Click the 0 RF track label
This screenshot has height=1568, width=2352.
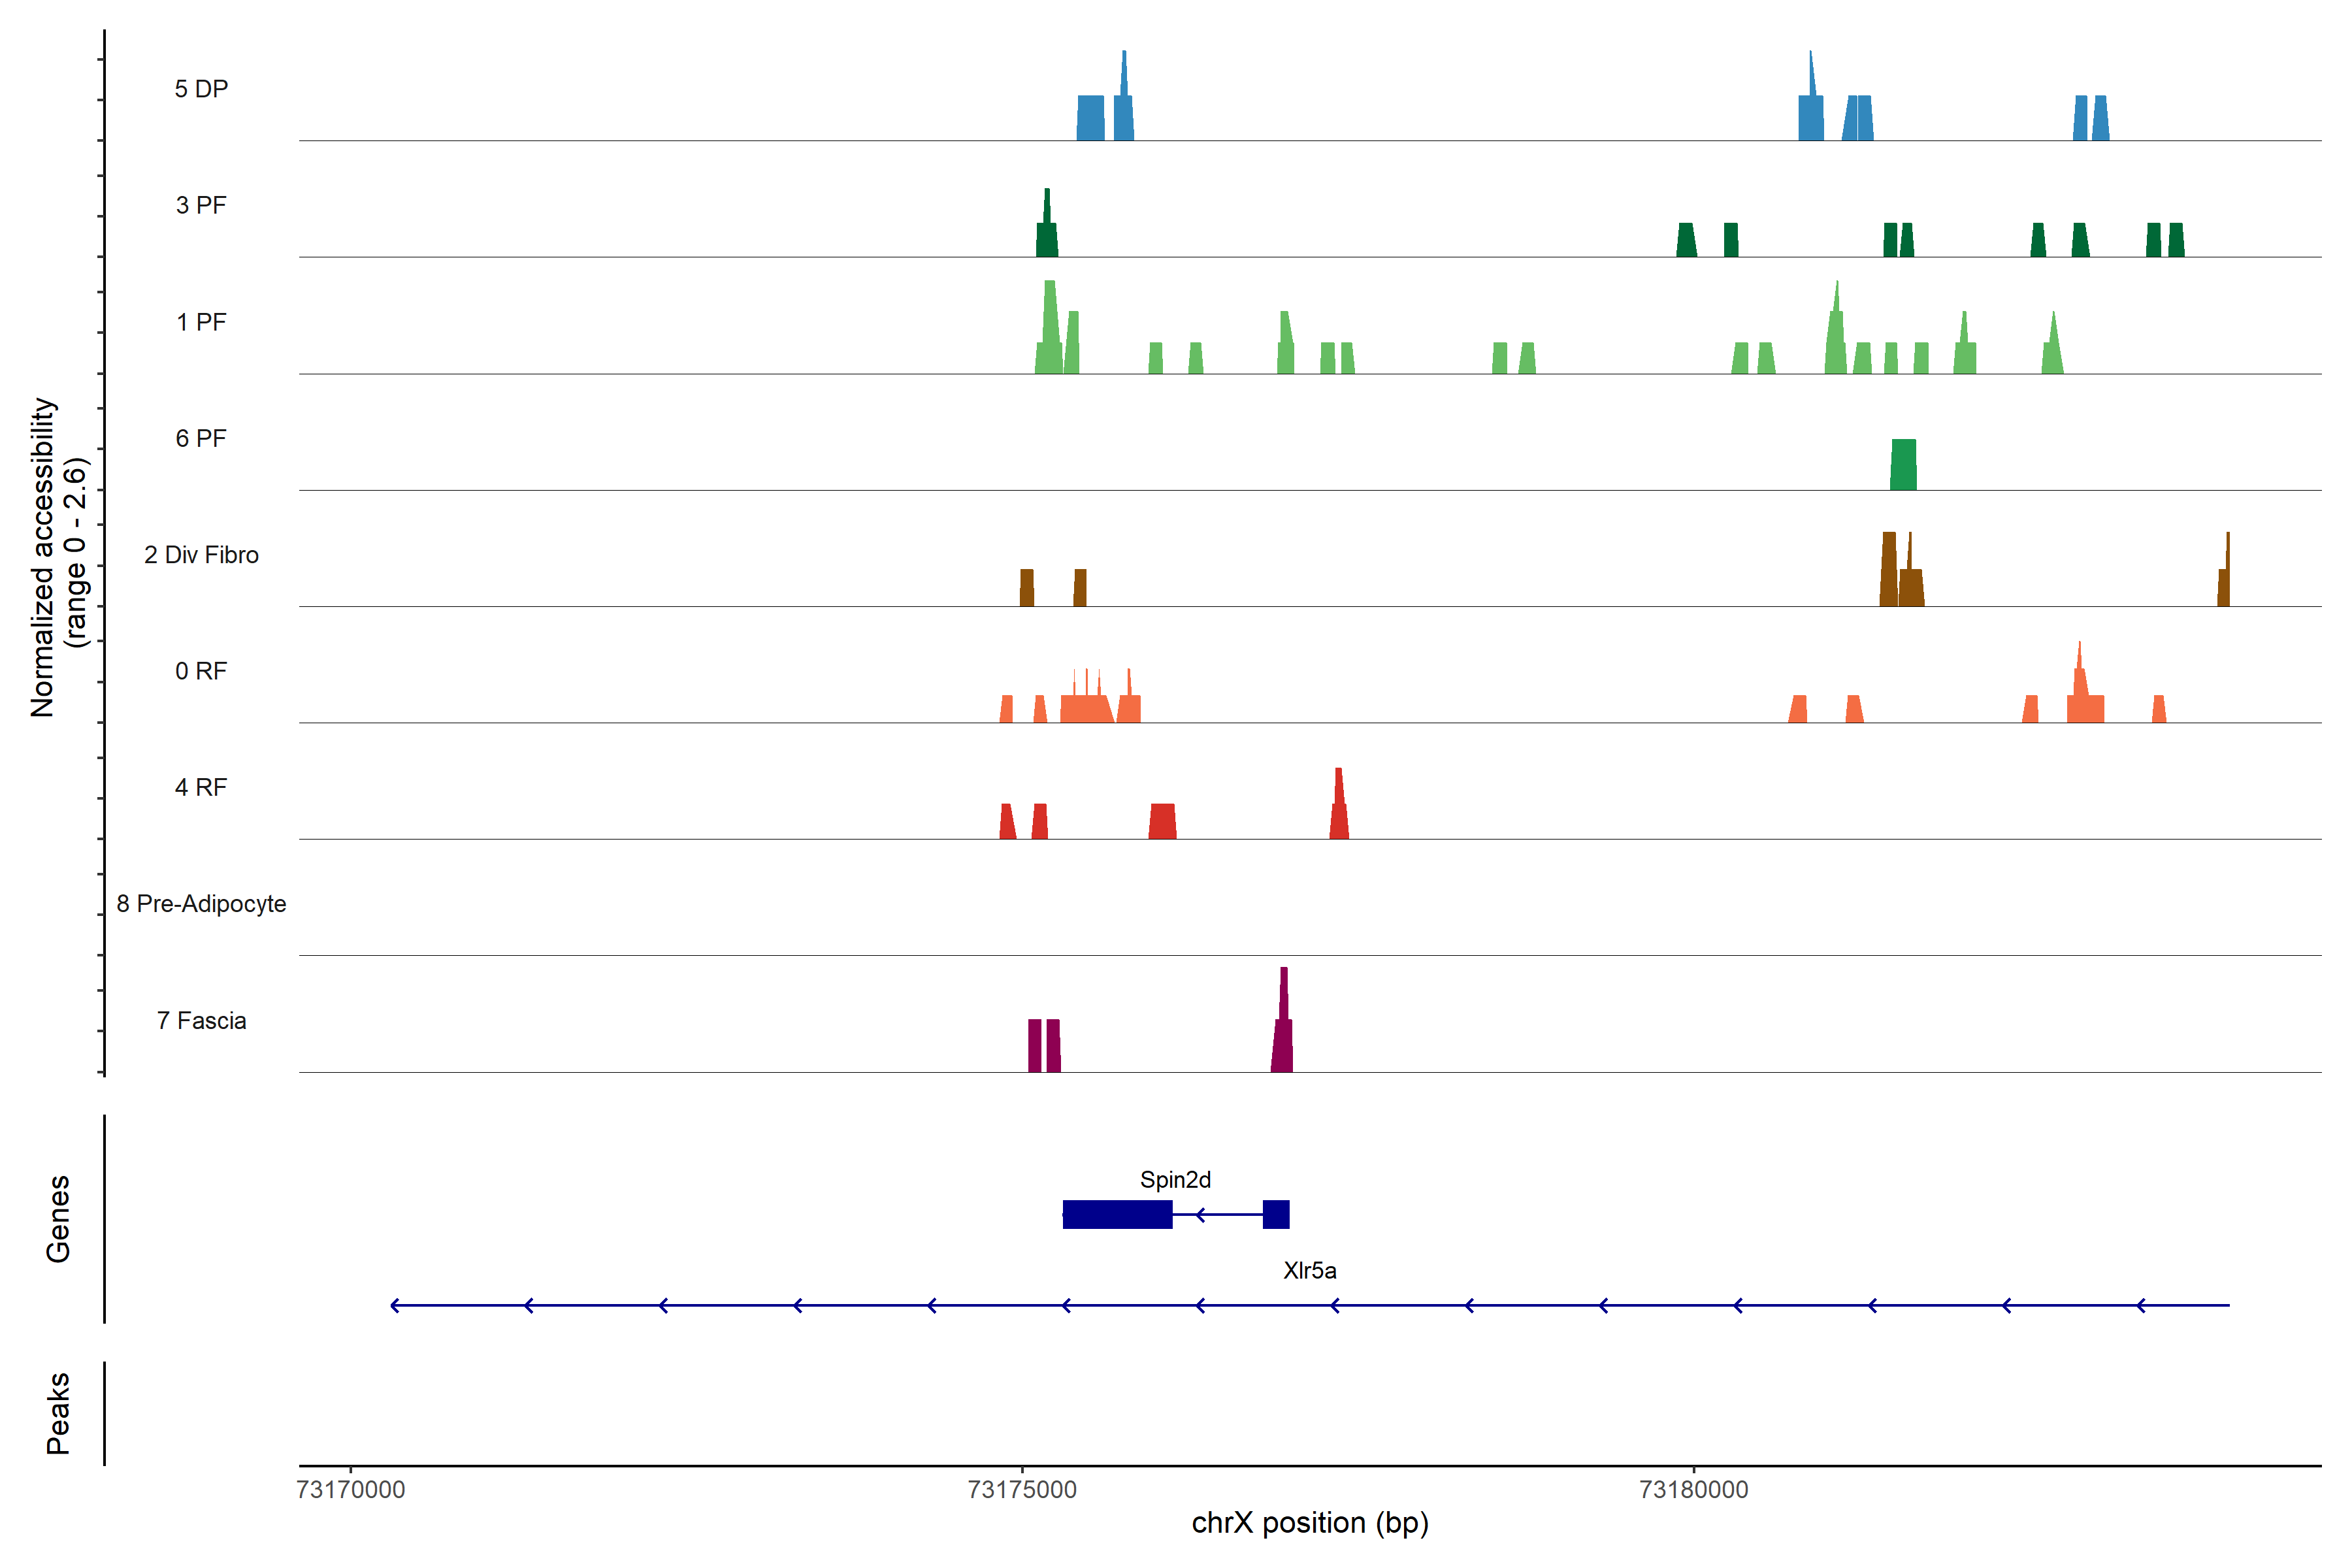point(201,671)
